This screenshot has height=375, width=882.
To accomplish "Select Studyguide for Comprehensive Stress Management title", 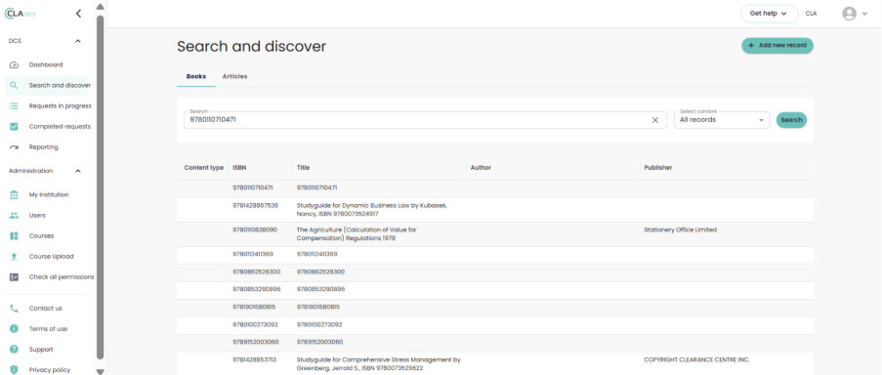I will tap(379, 363).
